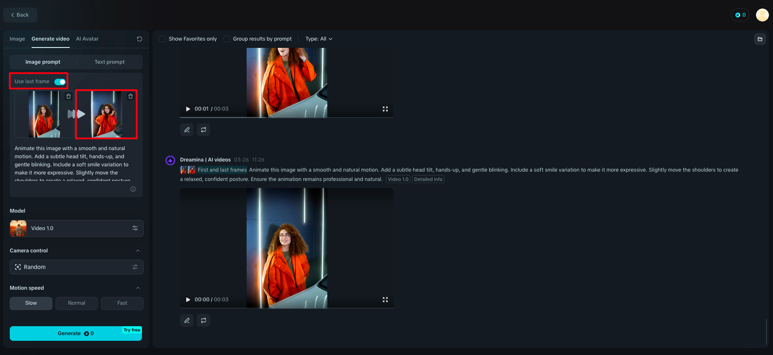This screenshot has height=355, width=773.
Task: Click the small frame thumbnails beside prompt text
Action: coord(188,170)
